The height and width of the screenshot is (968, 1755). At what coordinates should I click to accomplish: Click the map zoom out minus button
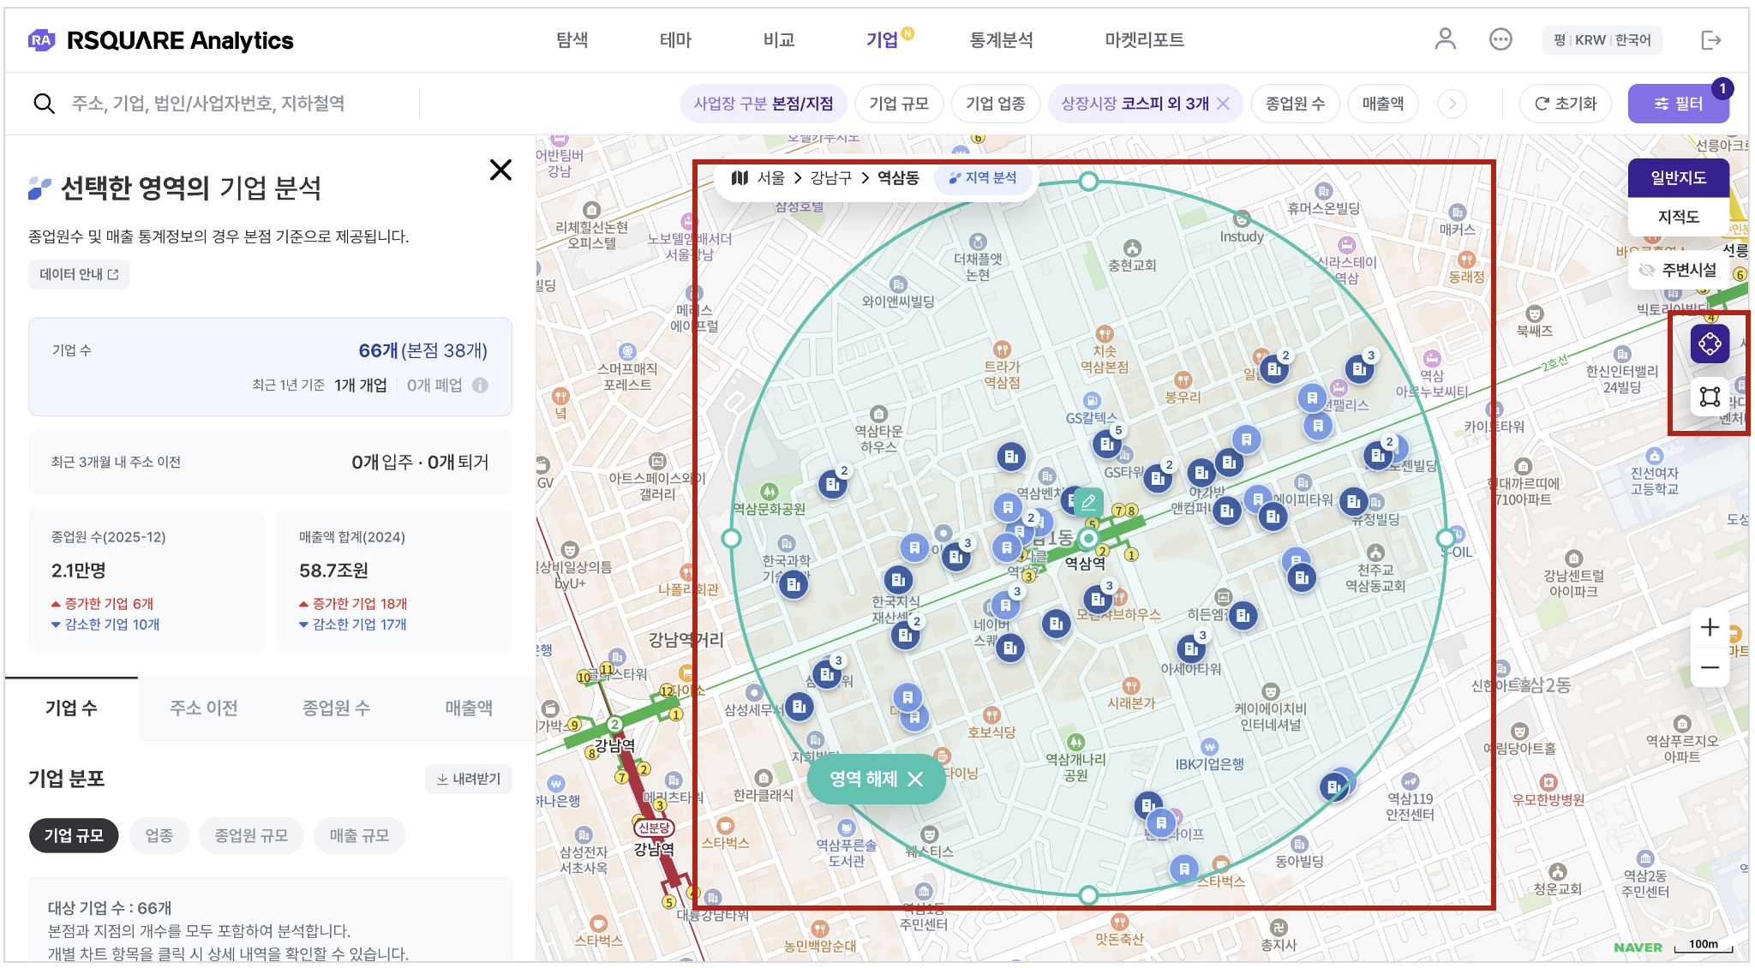click(x=1710, y=667)
